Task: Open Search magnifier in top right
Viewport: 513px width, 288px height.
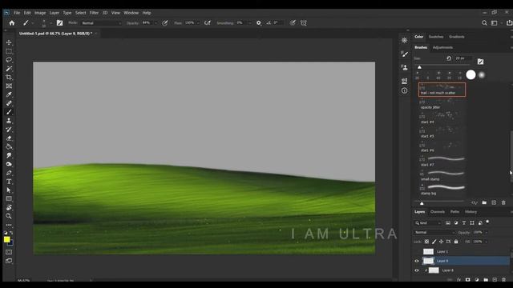Action: point(484,23)
